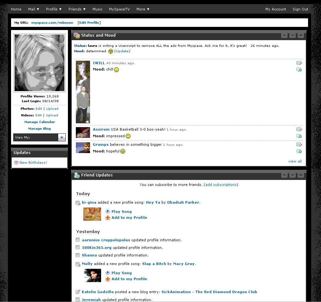Comment on Assiram's status via bubble icon

tap(299, 136)
